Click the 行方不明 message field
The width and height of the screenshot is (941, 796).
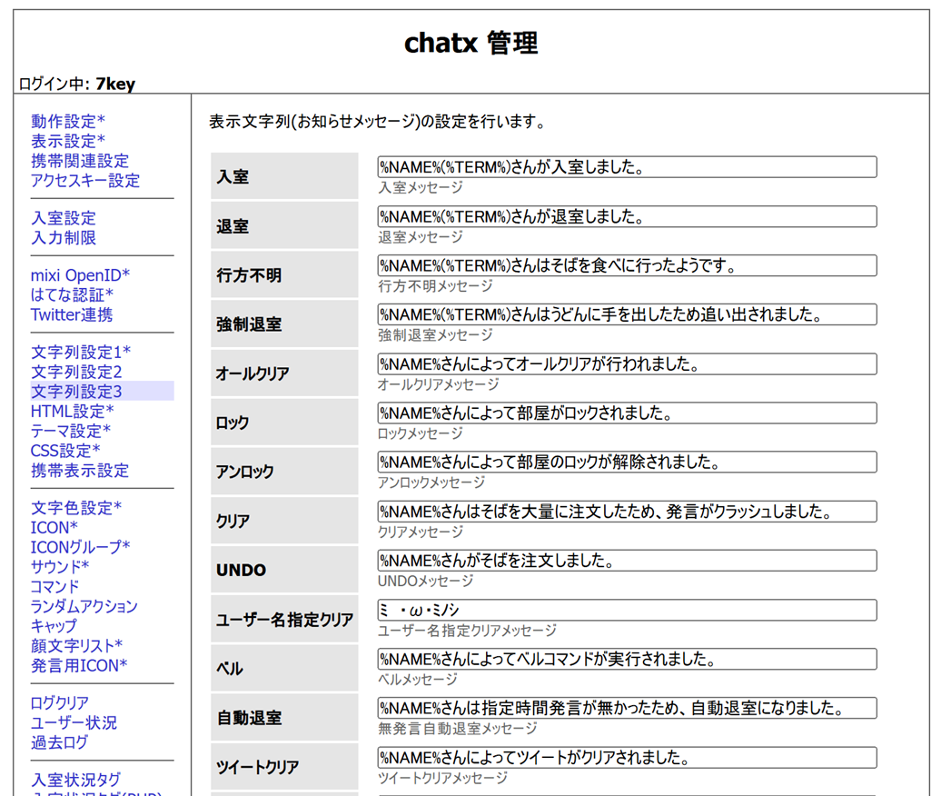click(x=627, y=265)
